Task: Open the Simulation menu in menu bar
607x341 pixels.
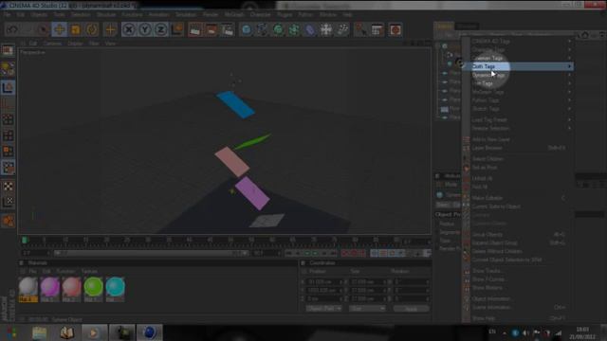Action: coord(186,15)
